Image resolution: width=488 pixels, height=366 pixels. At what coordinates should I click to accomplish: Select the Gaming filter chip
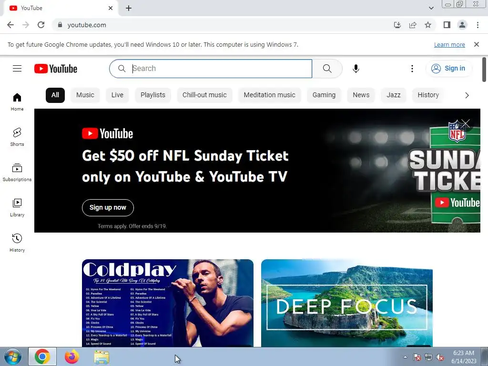(324, 95)
